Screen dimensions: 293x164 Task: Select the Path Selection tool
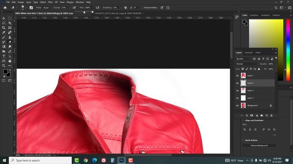10,56
